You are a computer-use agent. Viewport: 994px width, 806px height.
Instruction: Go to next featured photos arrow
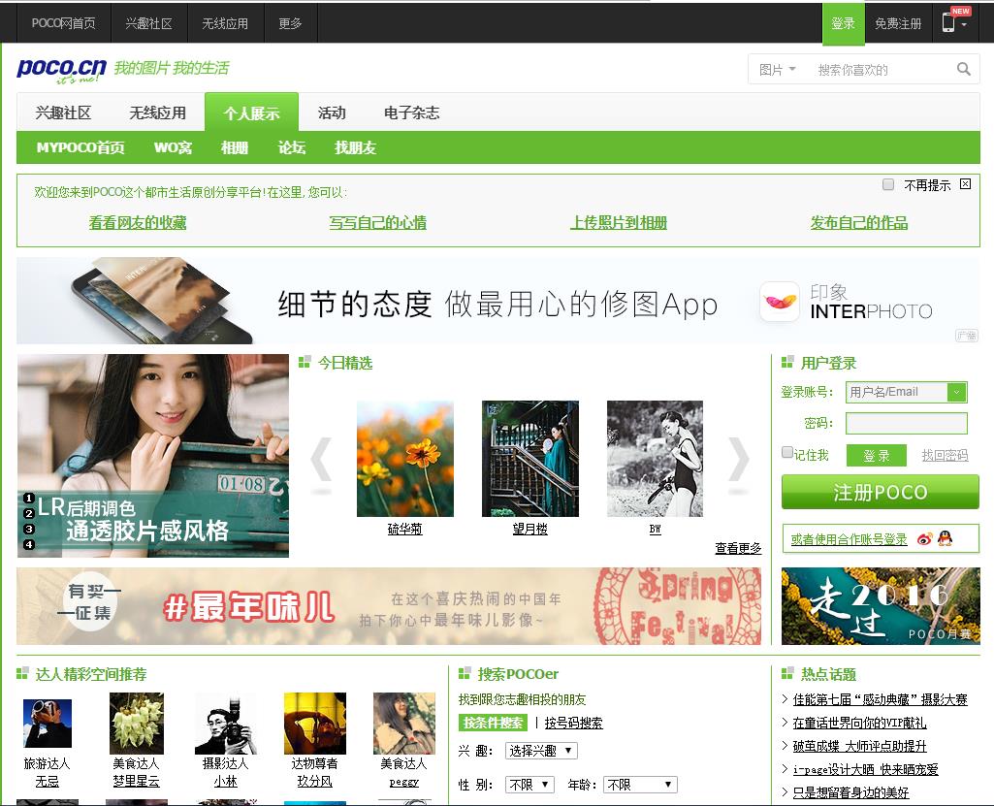[x=739, y=461]
